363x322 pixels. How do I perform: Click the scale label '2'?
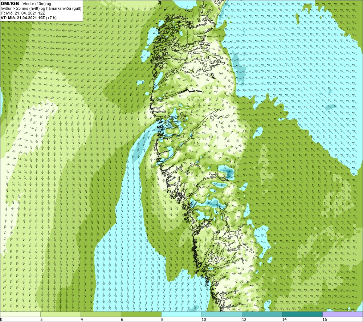[41, 320]
